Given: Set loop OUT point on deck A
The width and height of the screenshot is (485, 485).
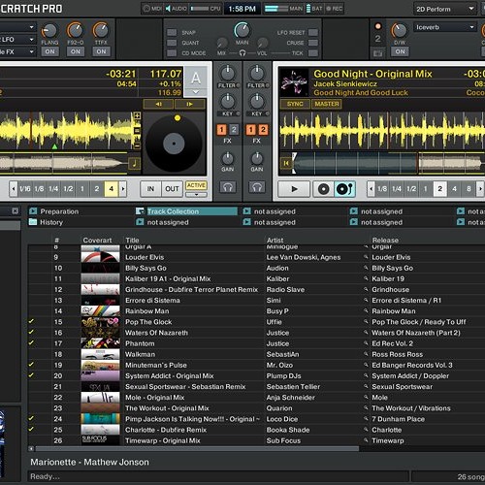Looking at the screenshot, I should [x=172, y=189].
